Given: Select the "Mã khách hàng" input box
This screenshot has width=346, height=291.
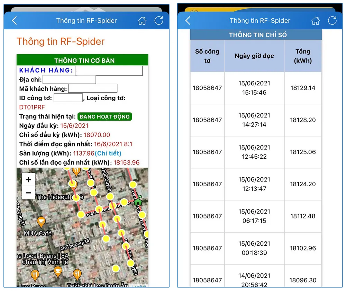Looking at the screenshot, I should coord(93,88).
